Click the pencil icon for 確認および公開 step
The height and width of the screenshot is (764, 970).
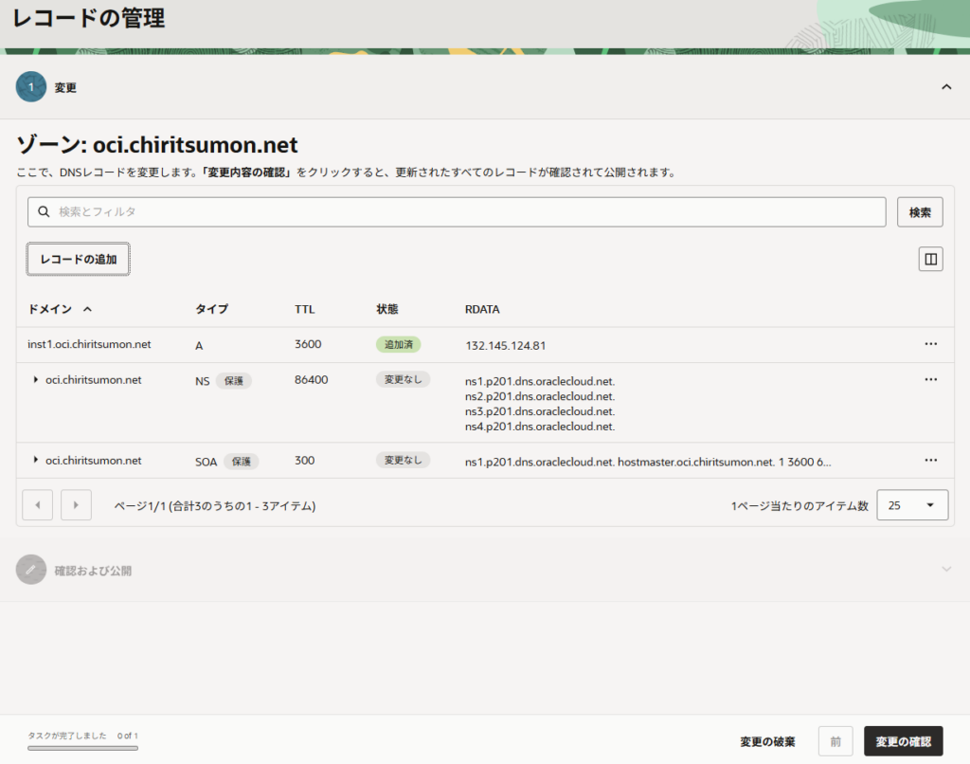(31, 570)
